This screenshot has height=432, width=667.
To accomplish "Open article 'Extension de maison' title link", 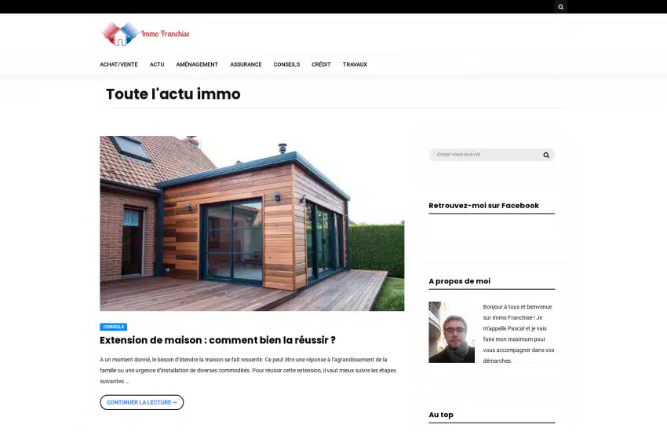I will [217, 340].
